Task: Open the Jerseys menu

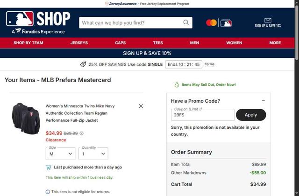Action: point(79,42)
